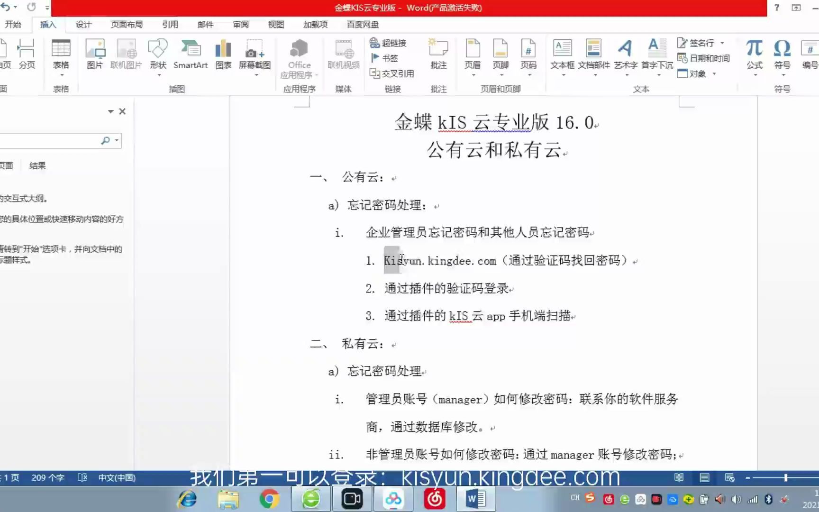This screenshot has height=512, width=819.
Task: Open the Review (审阅) tab
Action: tap(241, 24)
